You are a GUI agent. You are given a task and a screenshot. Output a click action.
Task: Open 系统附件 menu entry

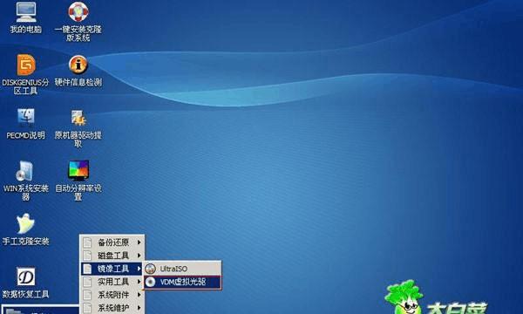pyautogui.click(x=112, y=295)
